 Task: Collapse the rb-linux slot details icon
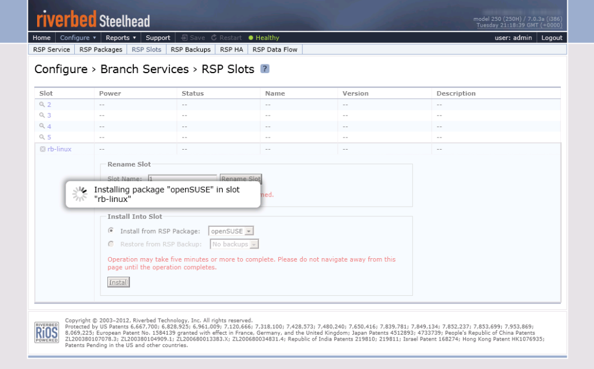(x=43, y=149)
